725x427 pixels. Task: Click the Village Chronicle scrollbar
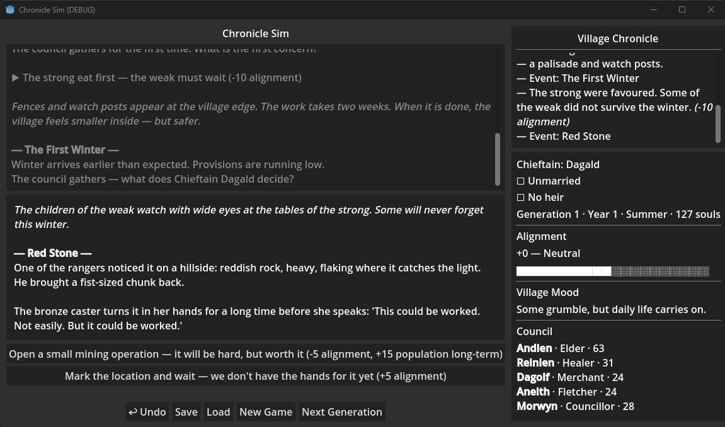point(718,124)
